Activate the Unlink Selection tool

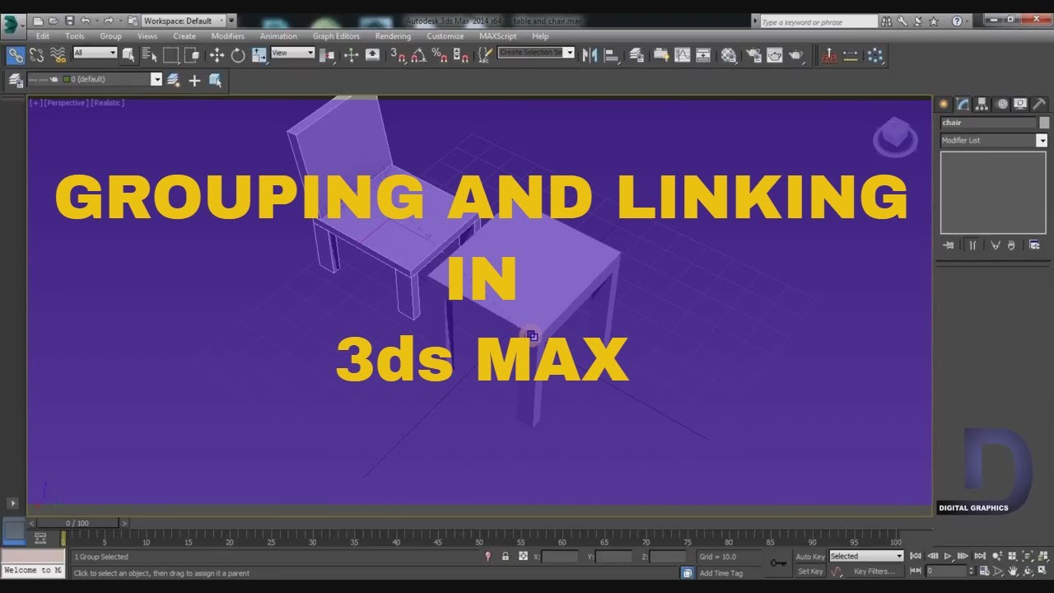(37, 55)
